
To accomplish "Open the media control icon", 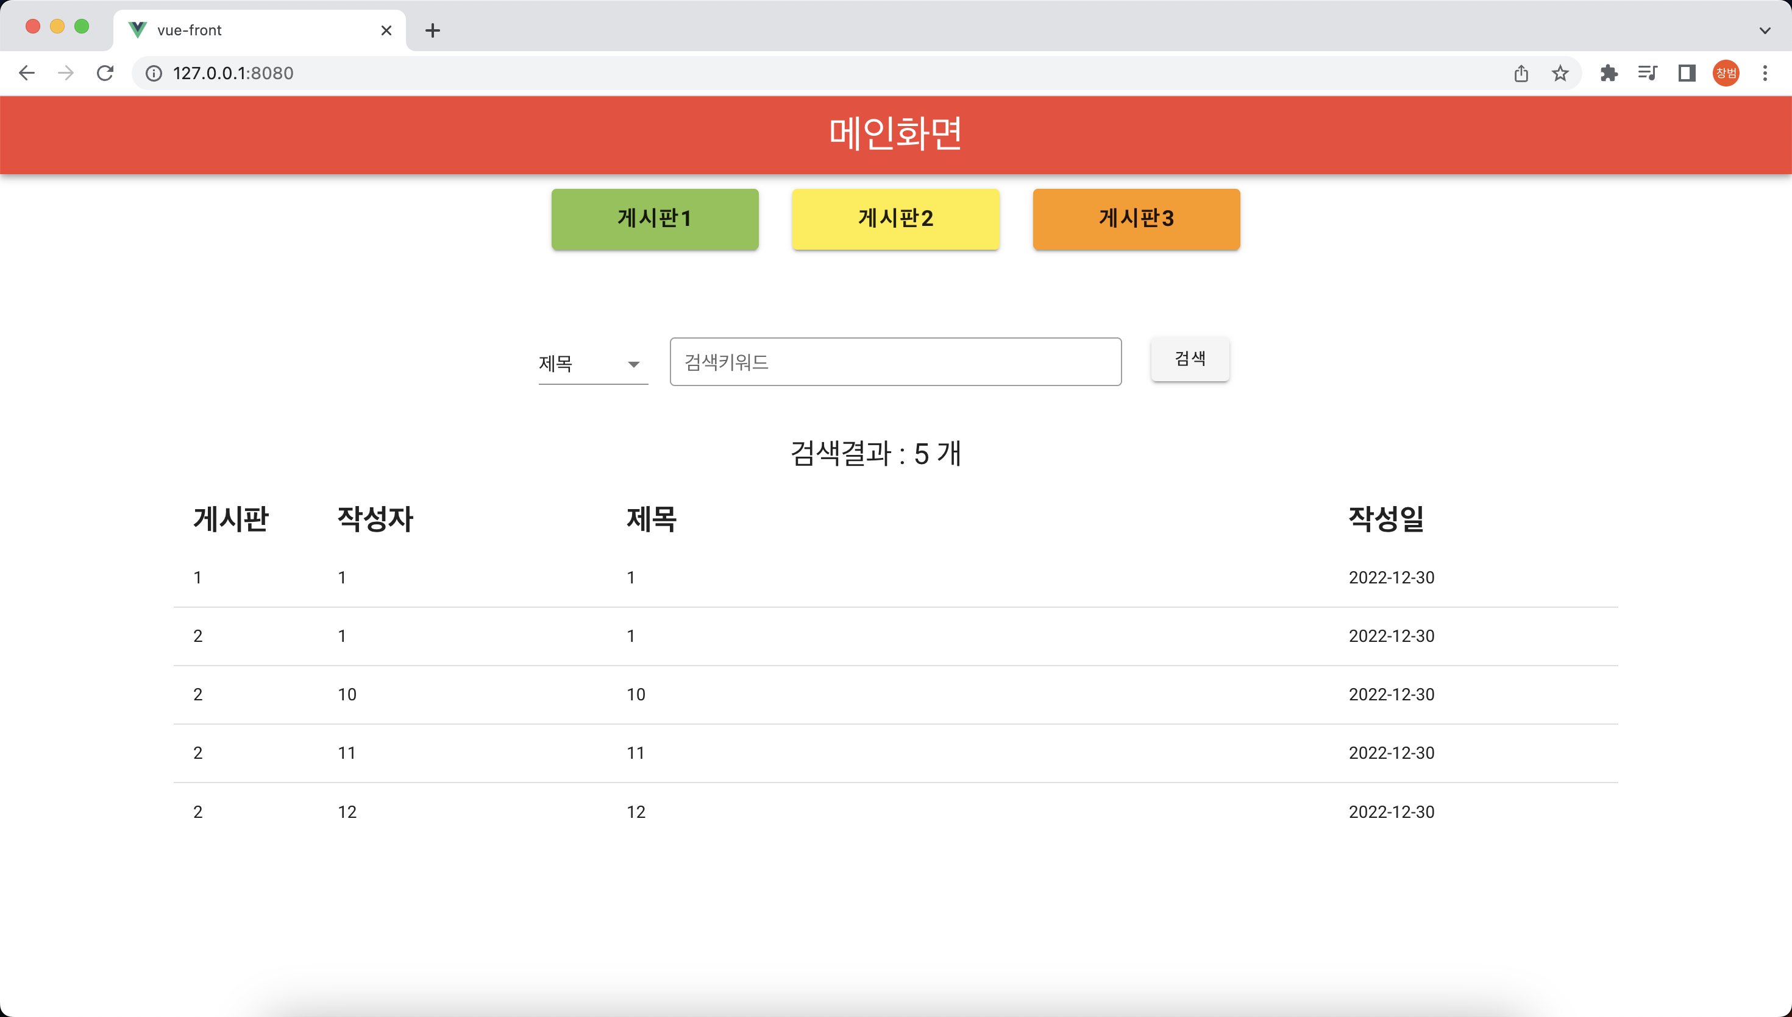I will 1648,73.
